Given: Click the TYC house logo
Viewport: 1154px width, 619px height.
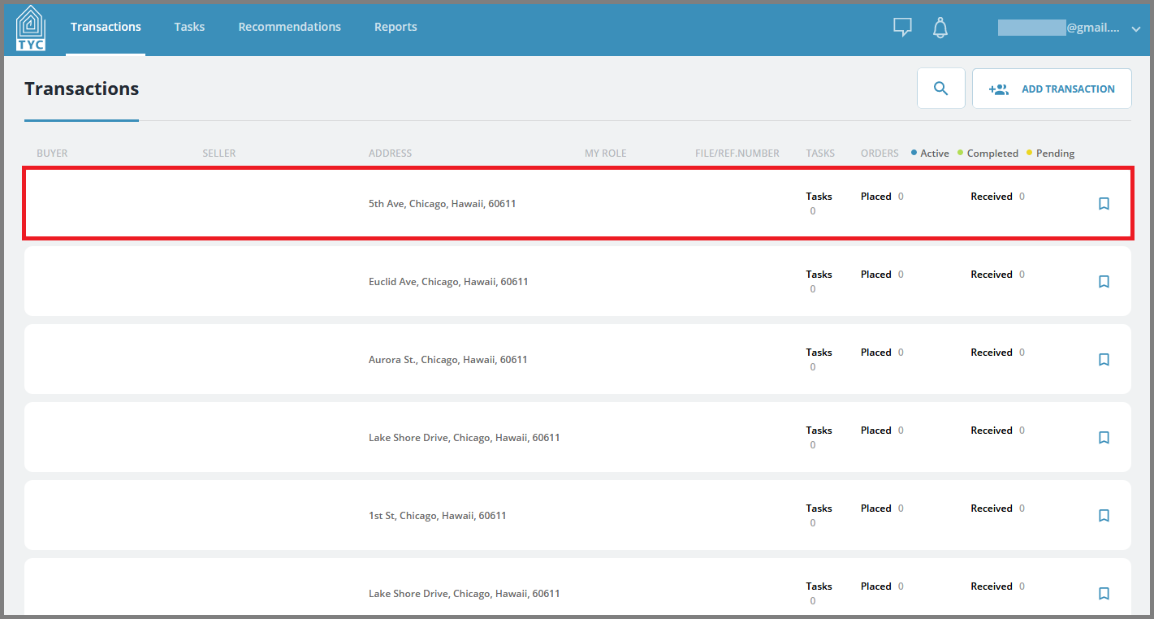Looking at the screenshot, I should pyautogui.click(x=31, y=28).
